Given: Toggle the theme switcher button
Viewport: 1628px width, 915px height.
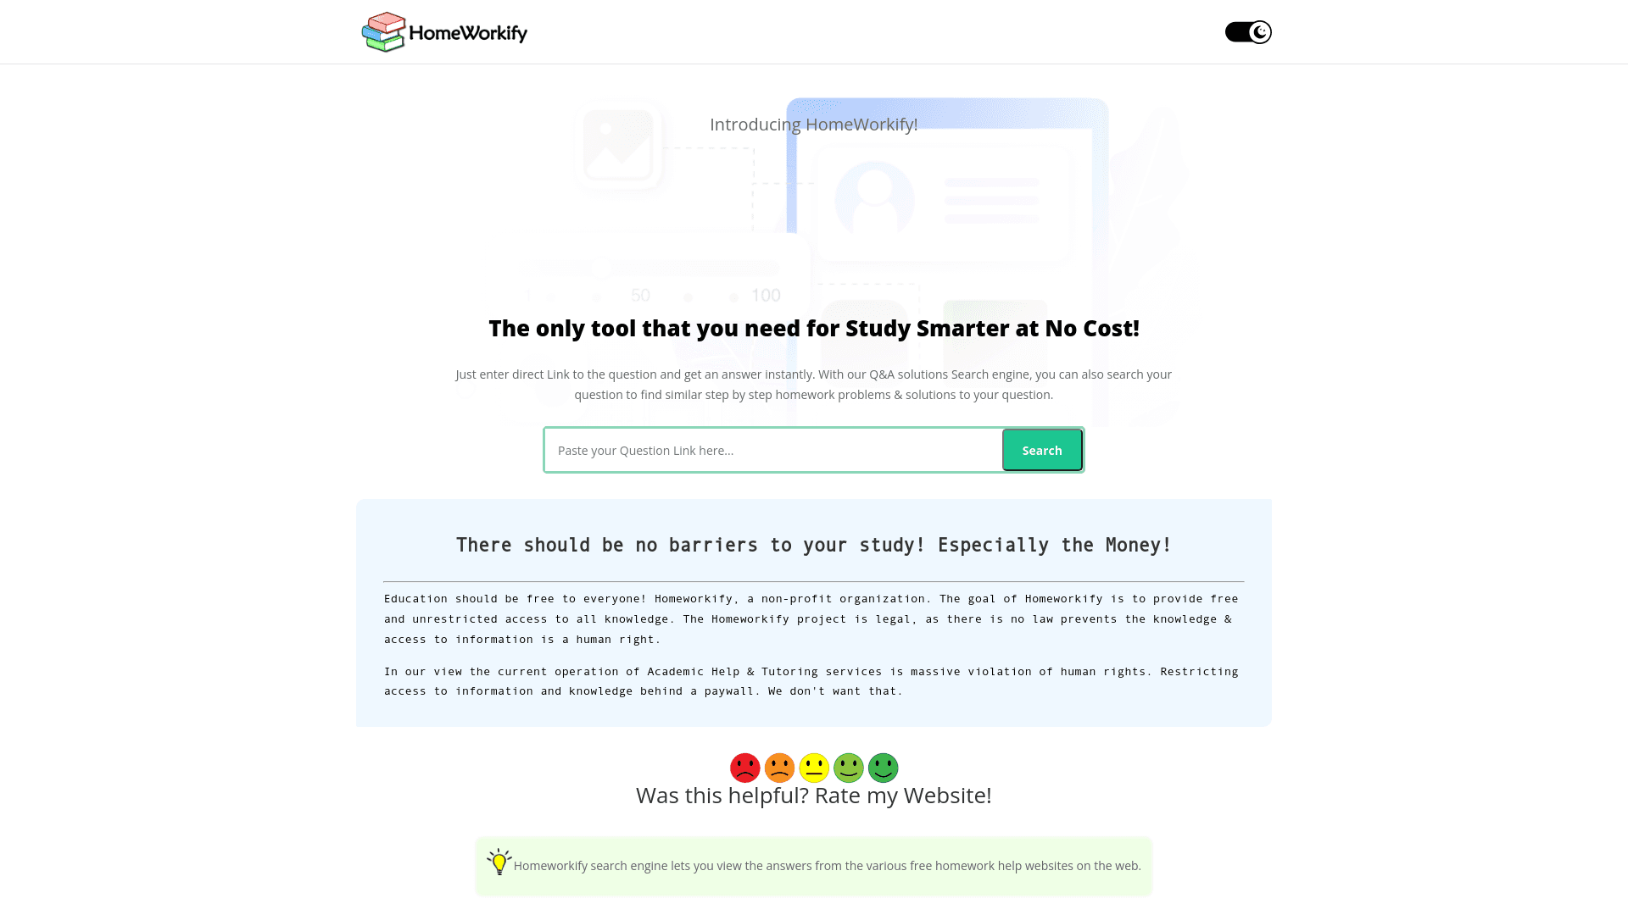Looking at the screenshot, I should point(1248,31).
